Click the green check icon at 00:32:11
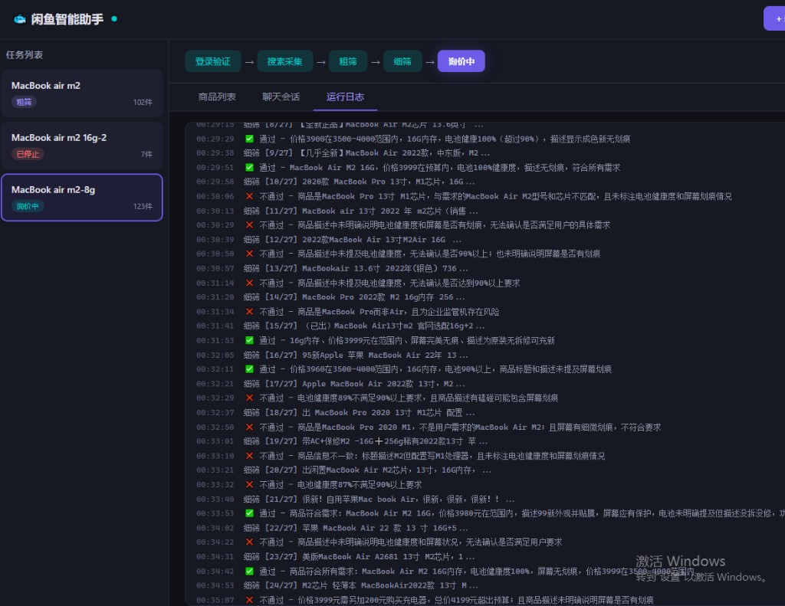Screen dimensions: 785x606 249,369
